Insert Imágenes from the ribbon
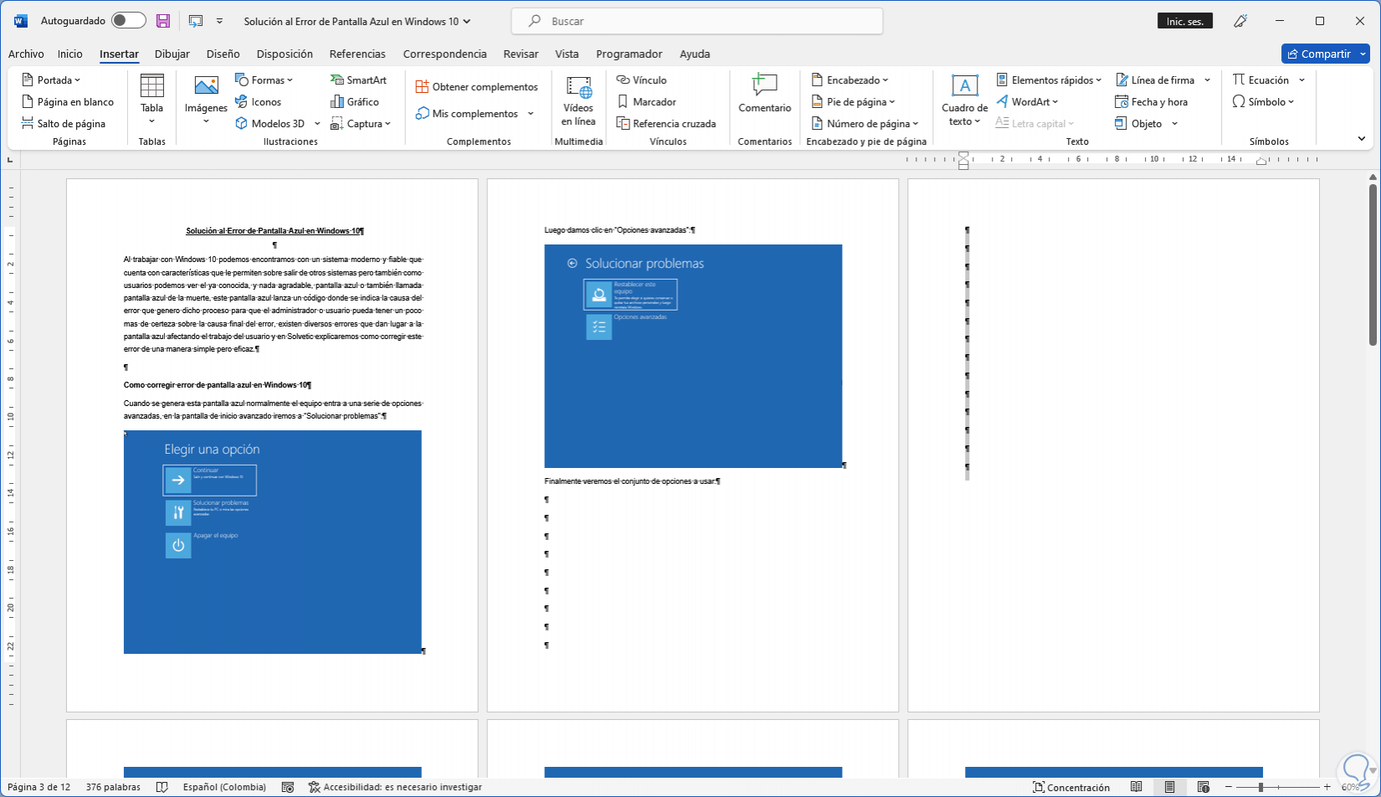 (206, 100)
